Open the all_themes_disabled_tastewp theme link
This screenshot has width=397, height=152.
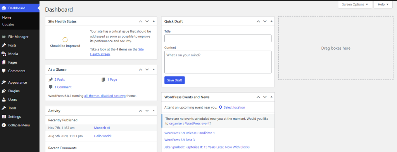105,96
